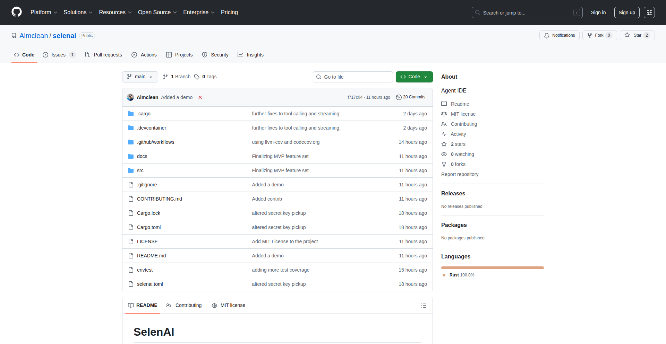Expand the Open Source menu

pyautogui.click(x=157, y=12)
